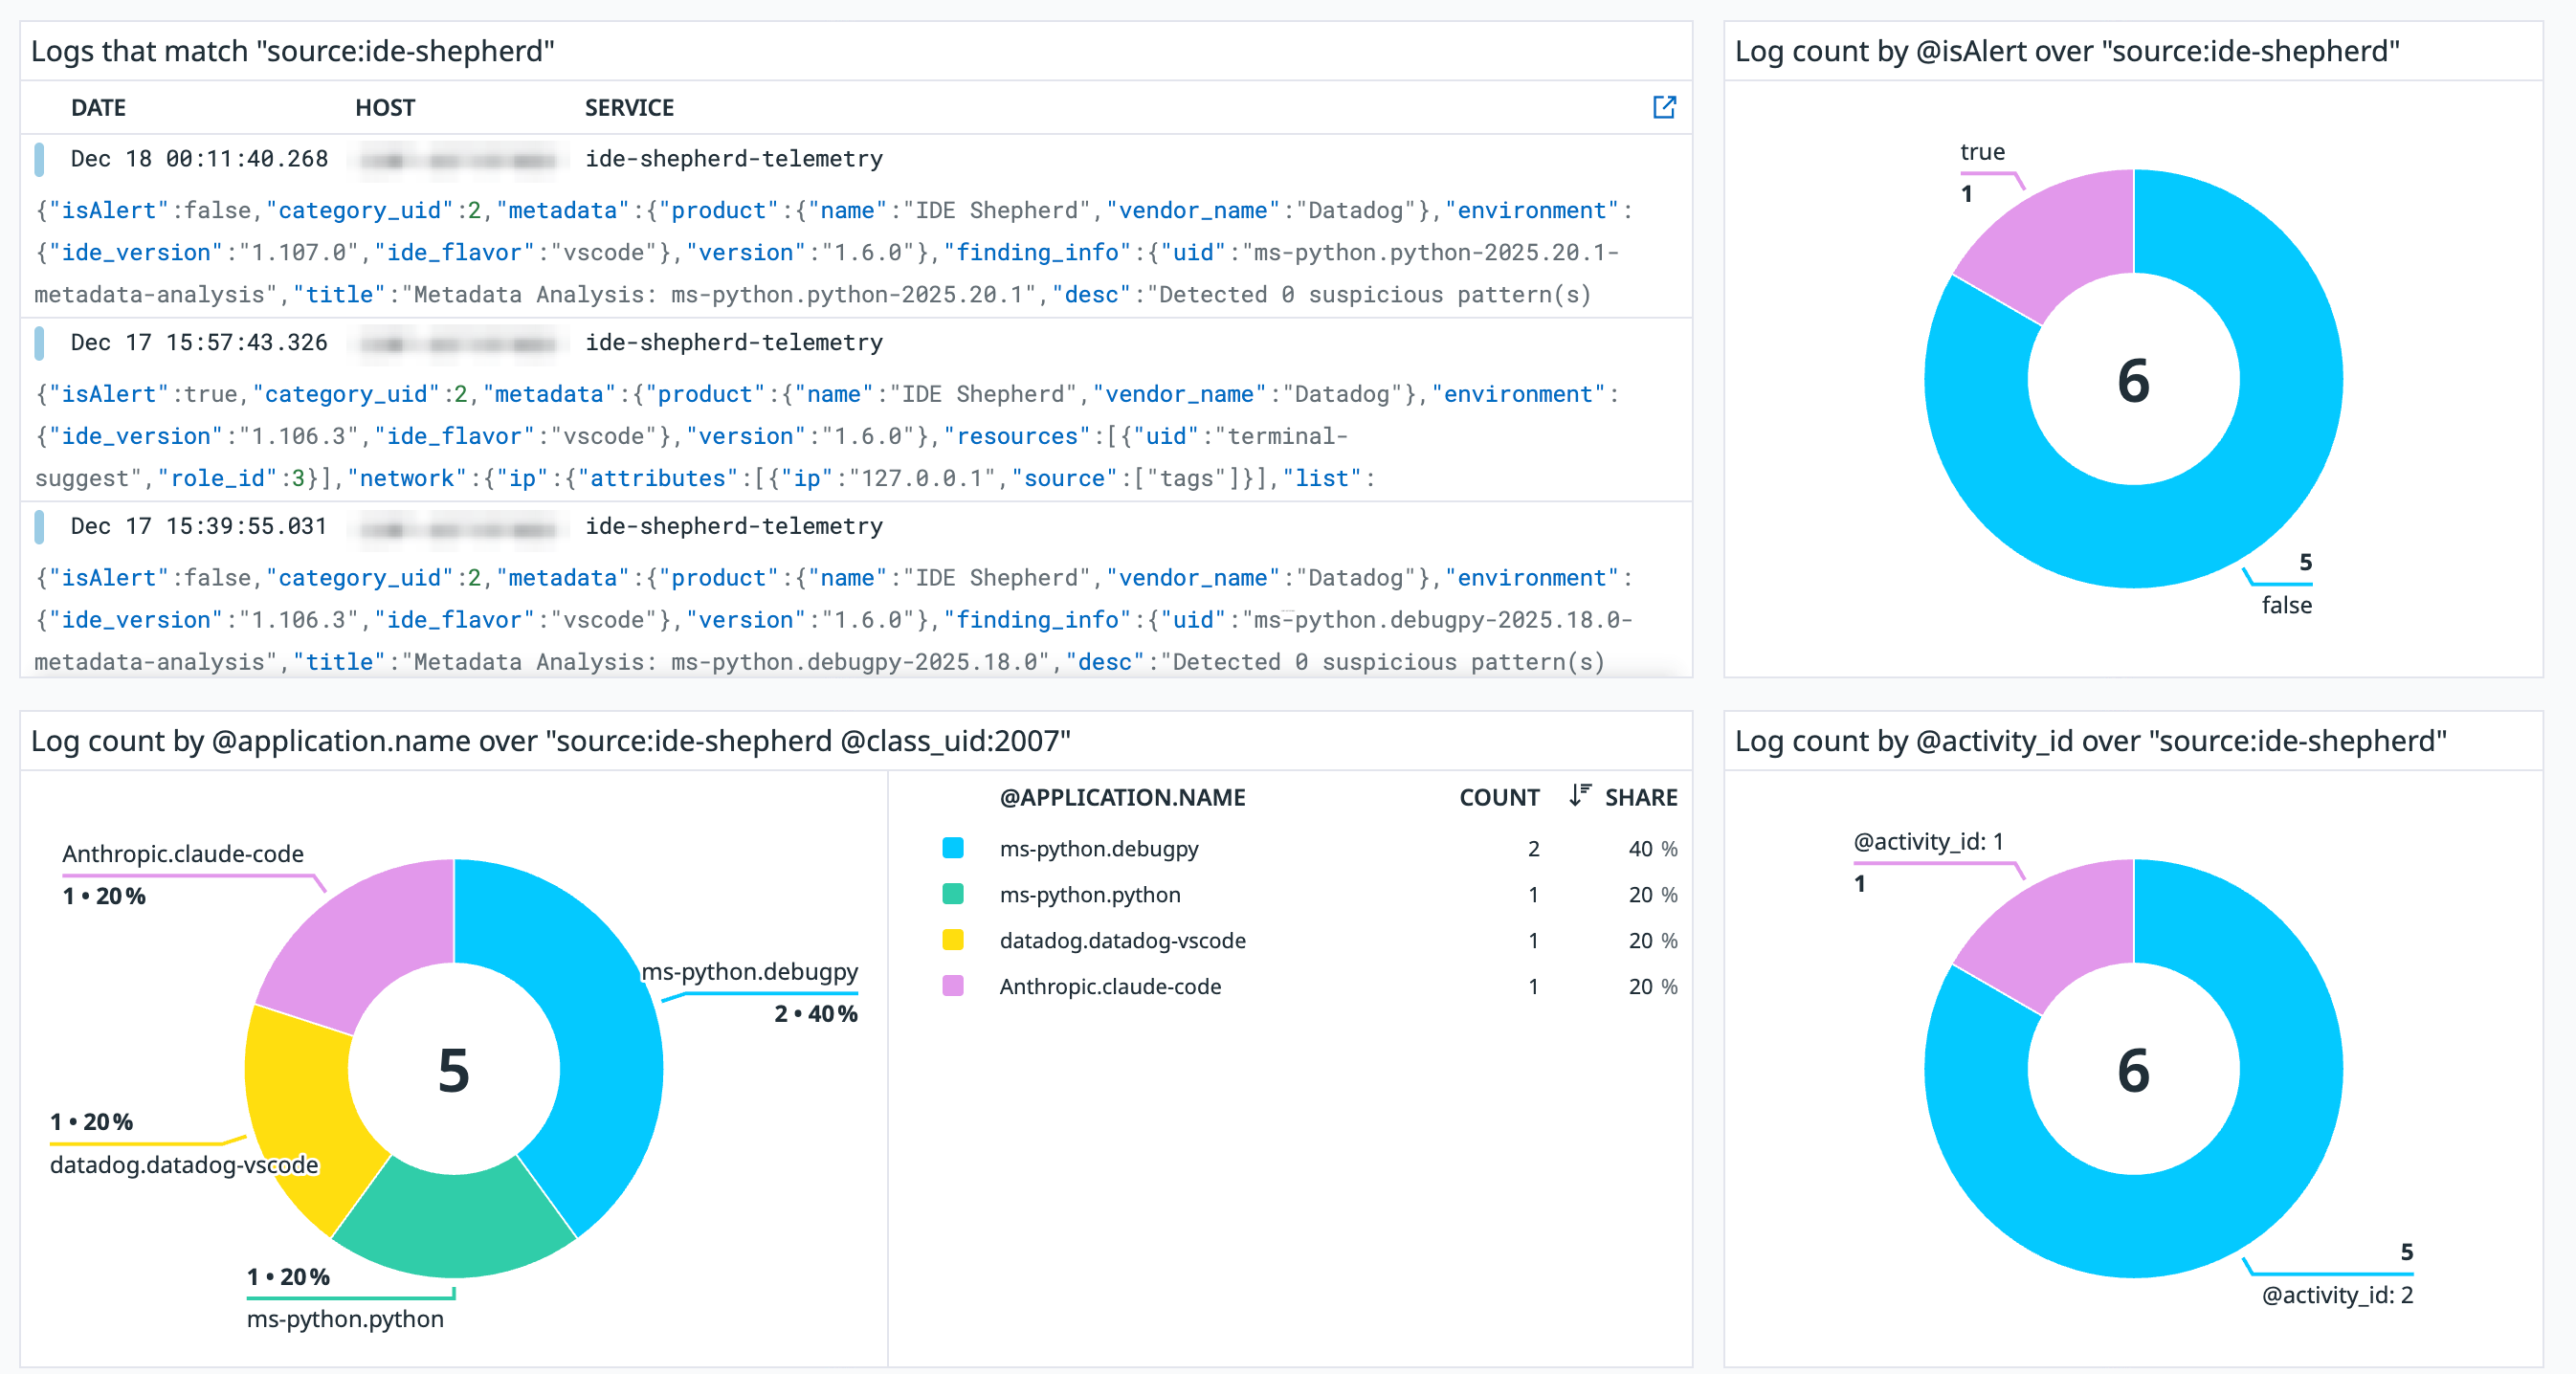Image resolution: width=2576 pixels, height=1374 pixels.
Task: Click the HOST column header
Action: click(385, 107)
